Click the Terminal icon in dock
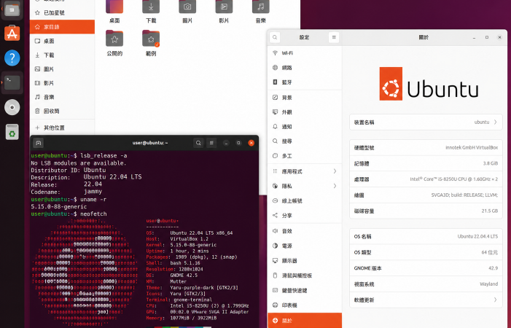Viewport: 511px width, 328px height. 12,83
